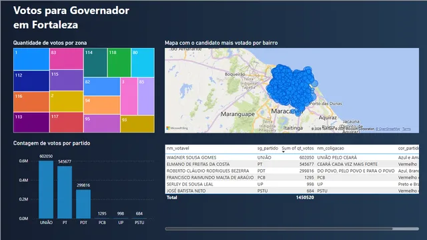427x240 pixels.
Task: Click the blue bubble cluster over Fortaleza
Action: [x=292, y=89]
